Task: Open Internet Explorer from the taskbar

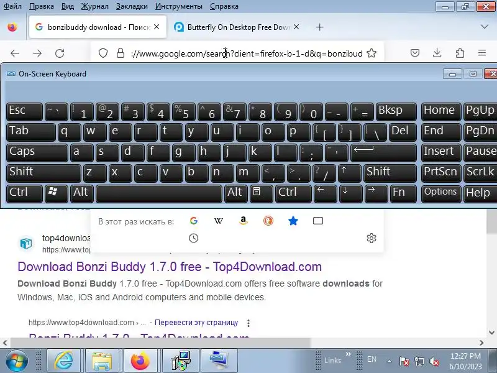Action: pos(64,361)
